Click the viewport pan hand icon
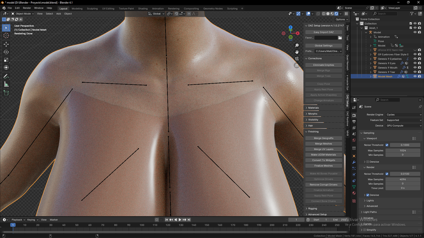 pos(297,52)
